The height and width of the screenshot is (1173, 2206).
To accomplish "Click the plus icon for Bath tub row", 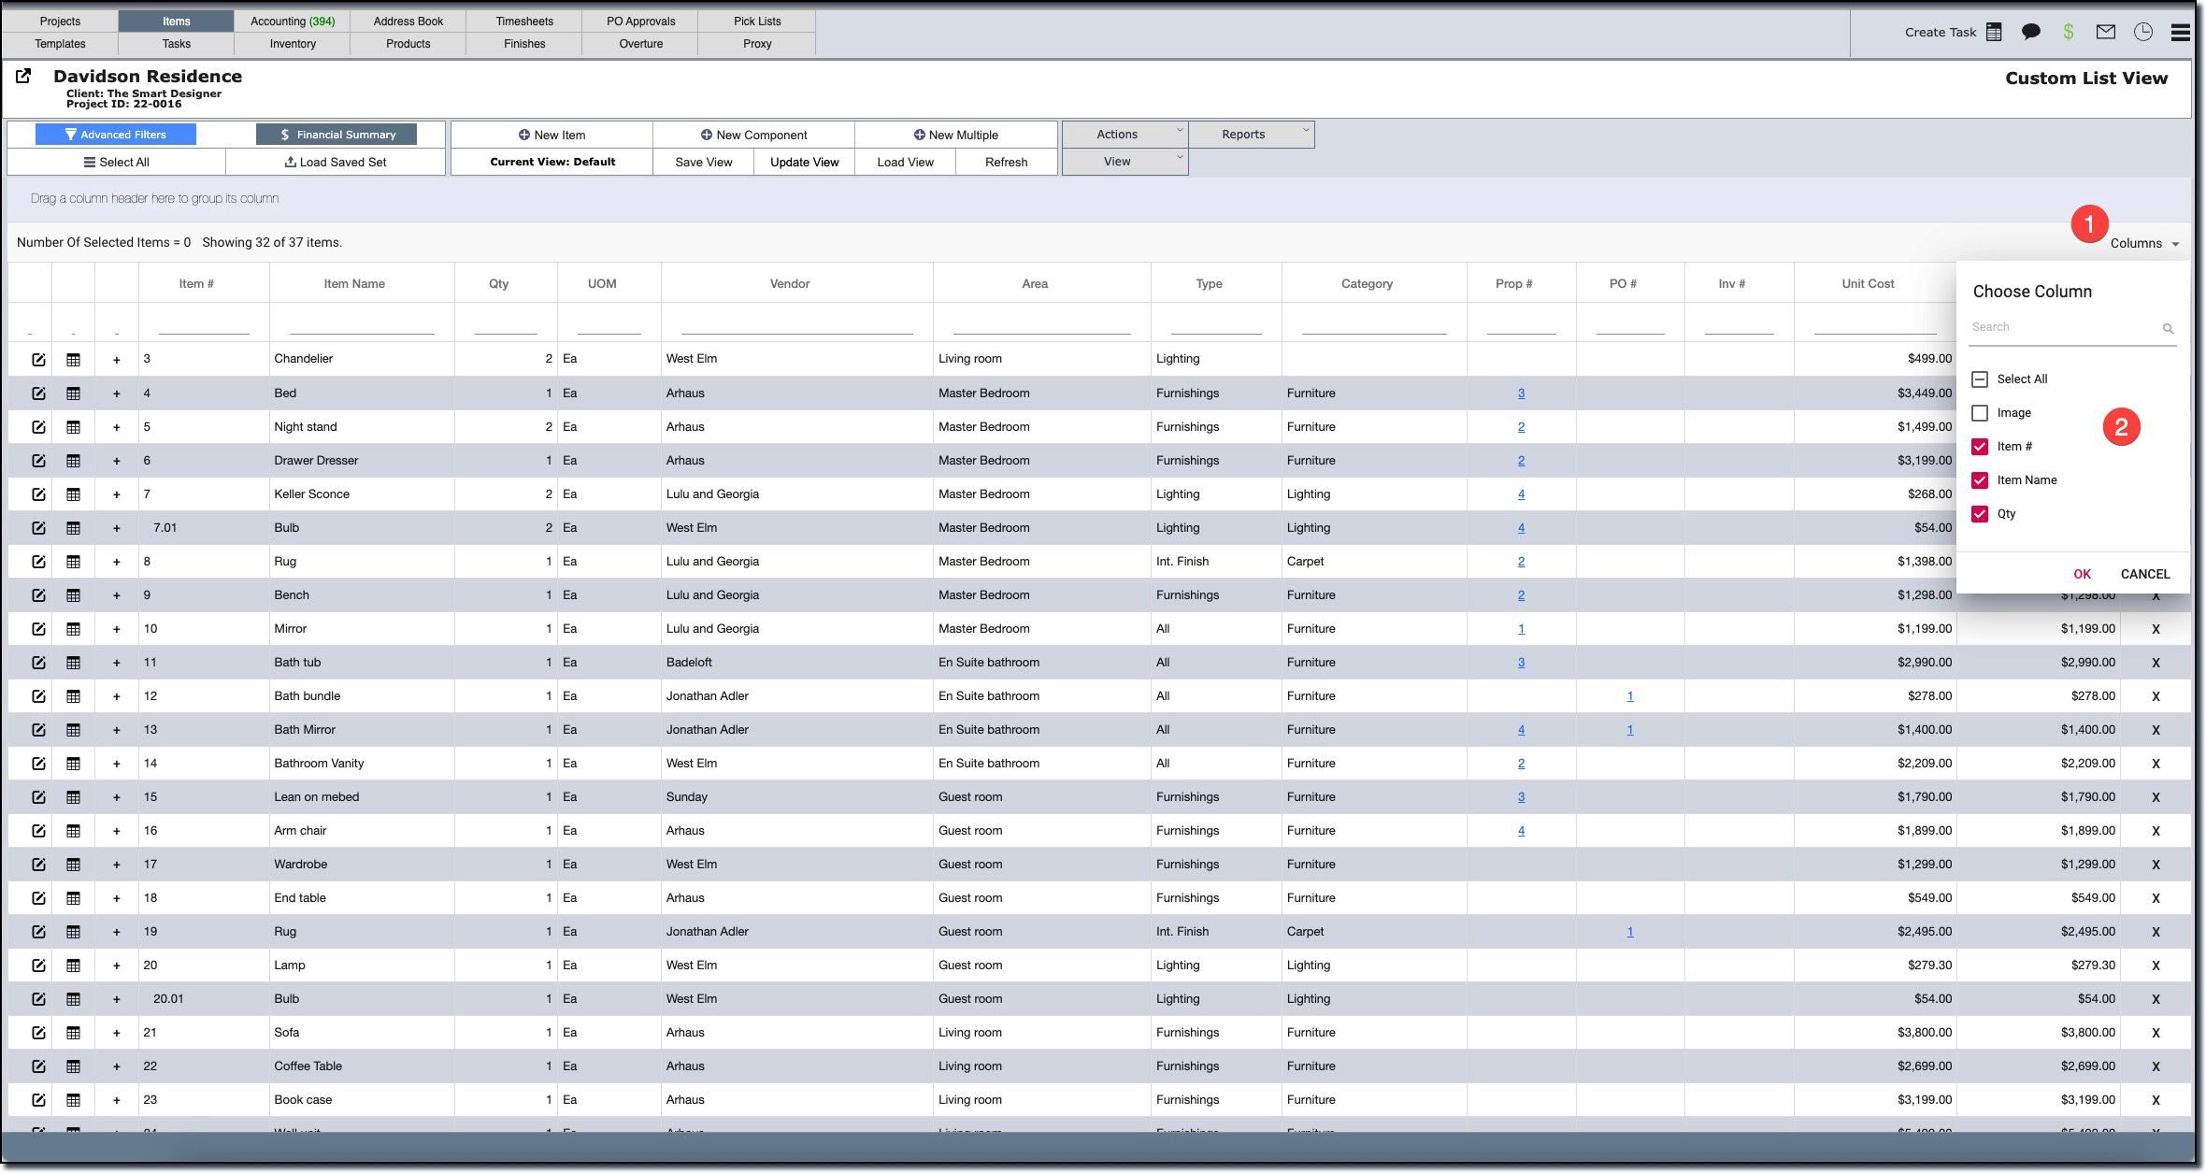I will [117, 663].
